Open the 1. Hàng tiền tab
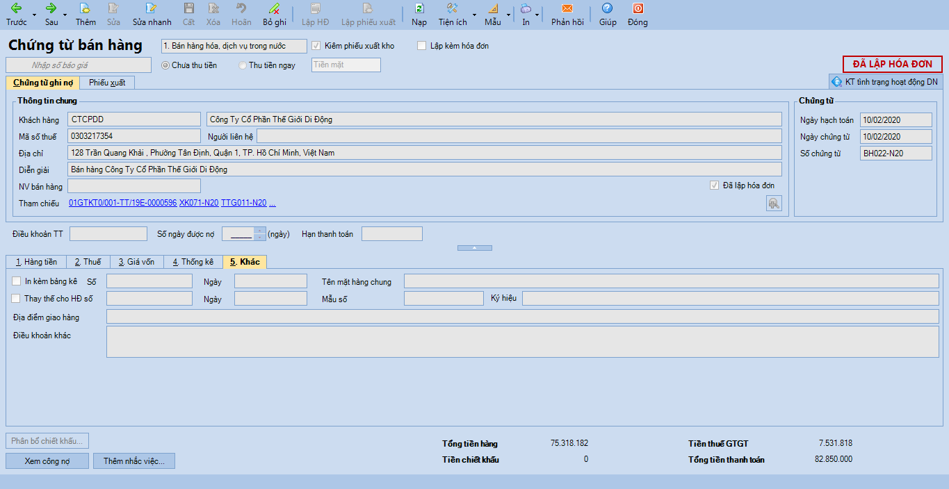 point(36,262)
